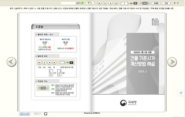This screenshot has width=185, height=118.
Task: Click the fullscreen window icon at top right
Action: [x=175, y=3]
